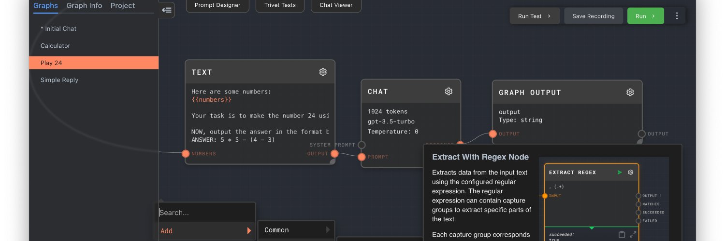
Task: Click the GRAPH OUTPUT node title
Action: [x=530, y=93]
